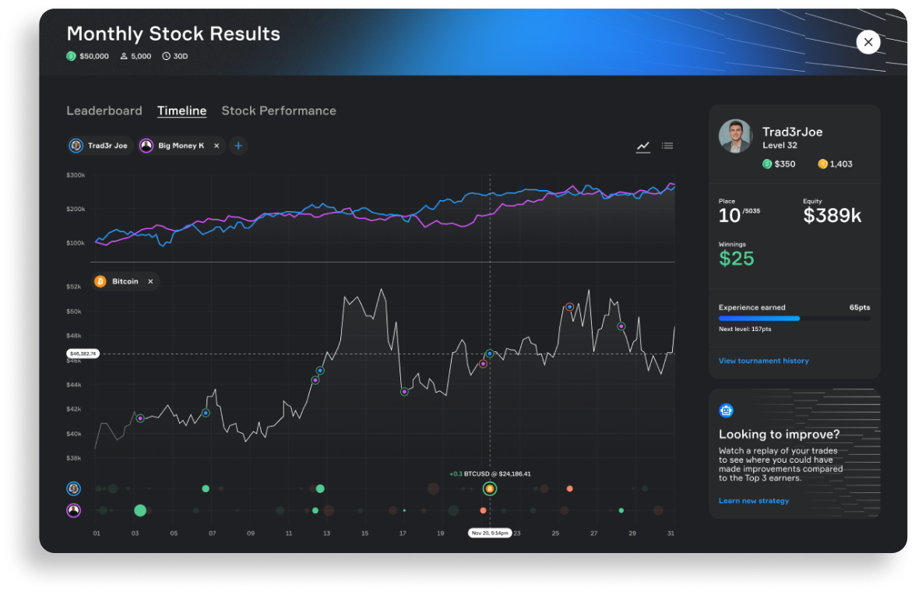Click the Big Money K avatar icon on the lower timeline row
The height and width of the screenshot is (592, 915).
73,510
